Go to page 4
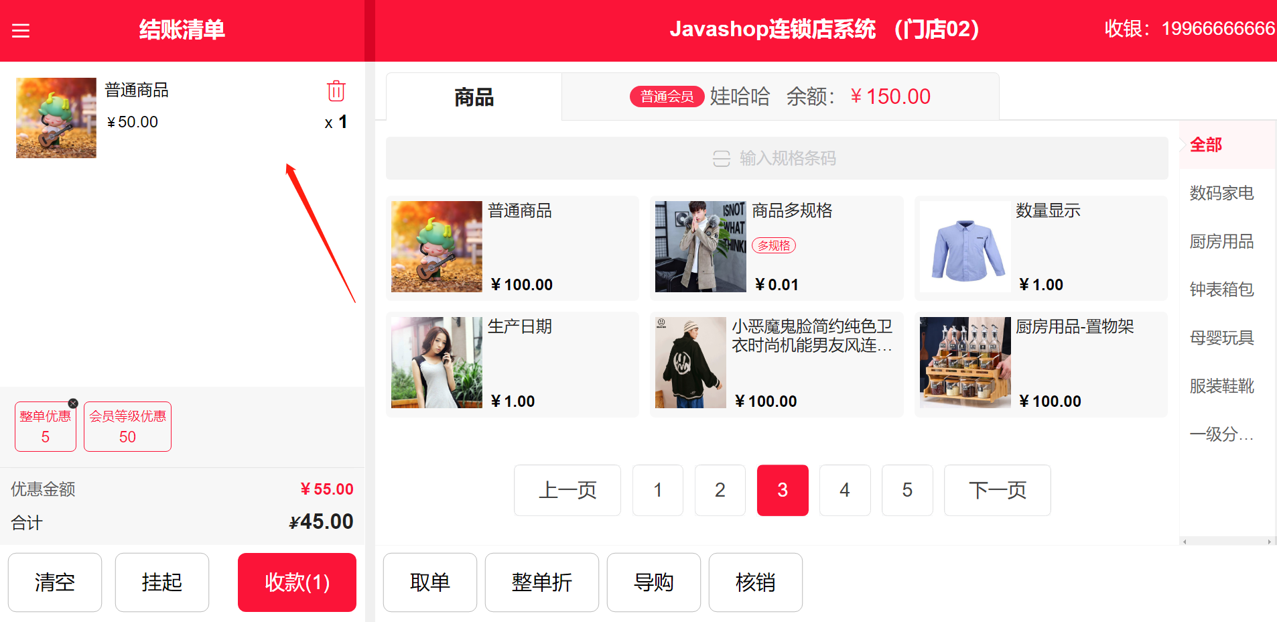Screen dimensions: 1277x622 tap(845, 490)
